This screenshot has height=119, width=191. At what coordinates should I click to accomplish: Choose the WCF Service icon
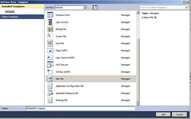pyautogui.click(x=50, y=65)
